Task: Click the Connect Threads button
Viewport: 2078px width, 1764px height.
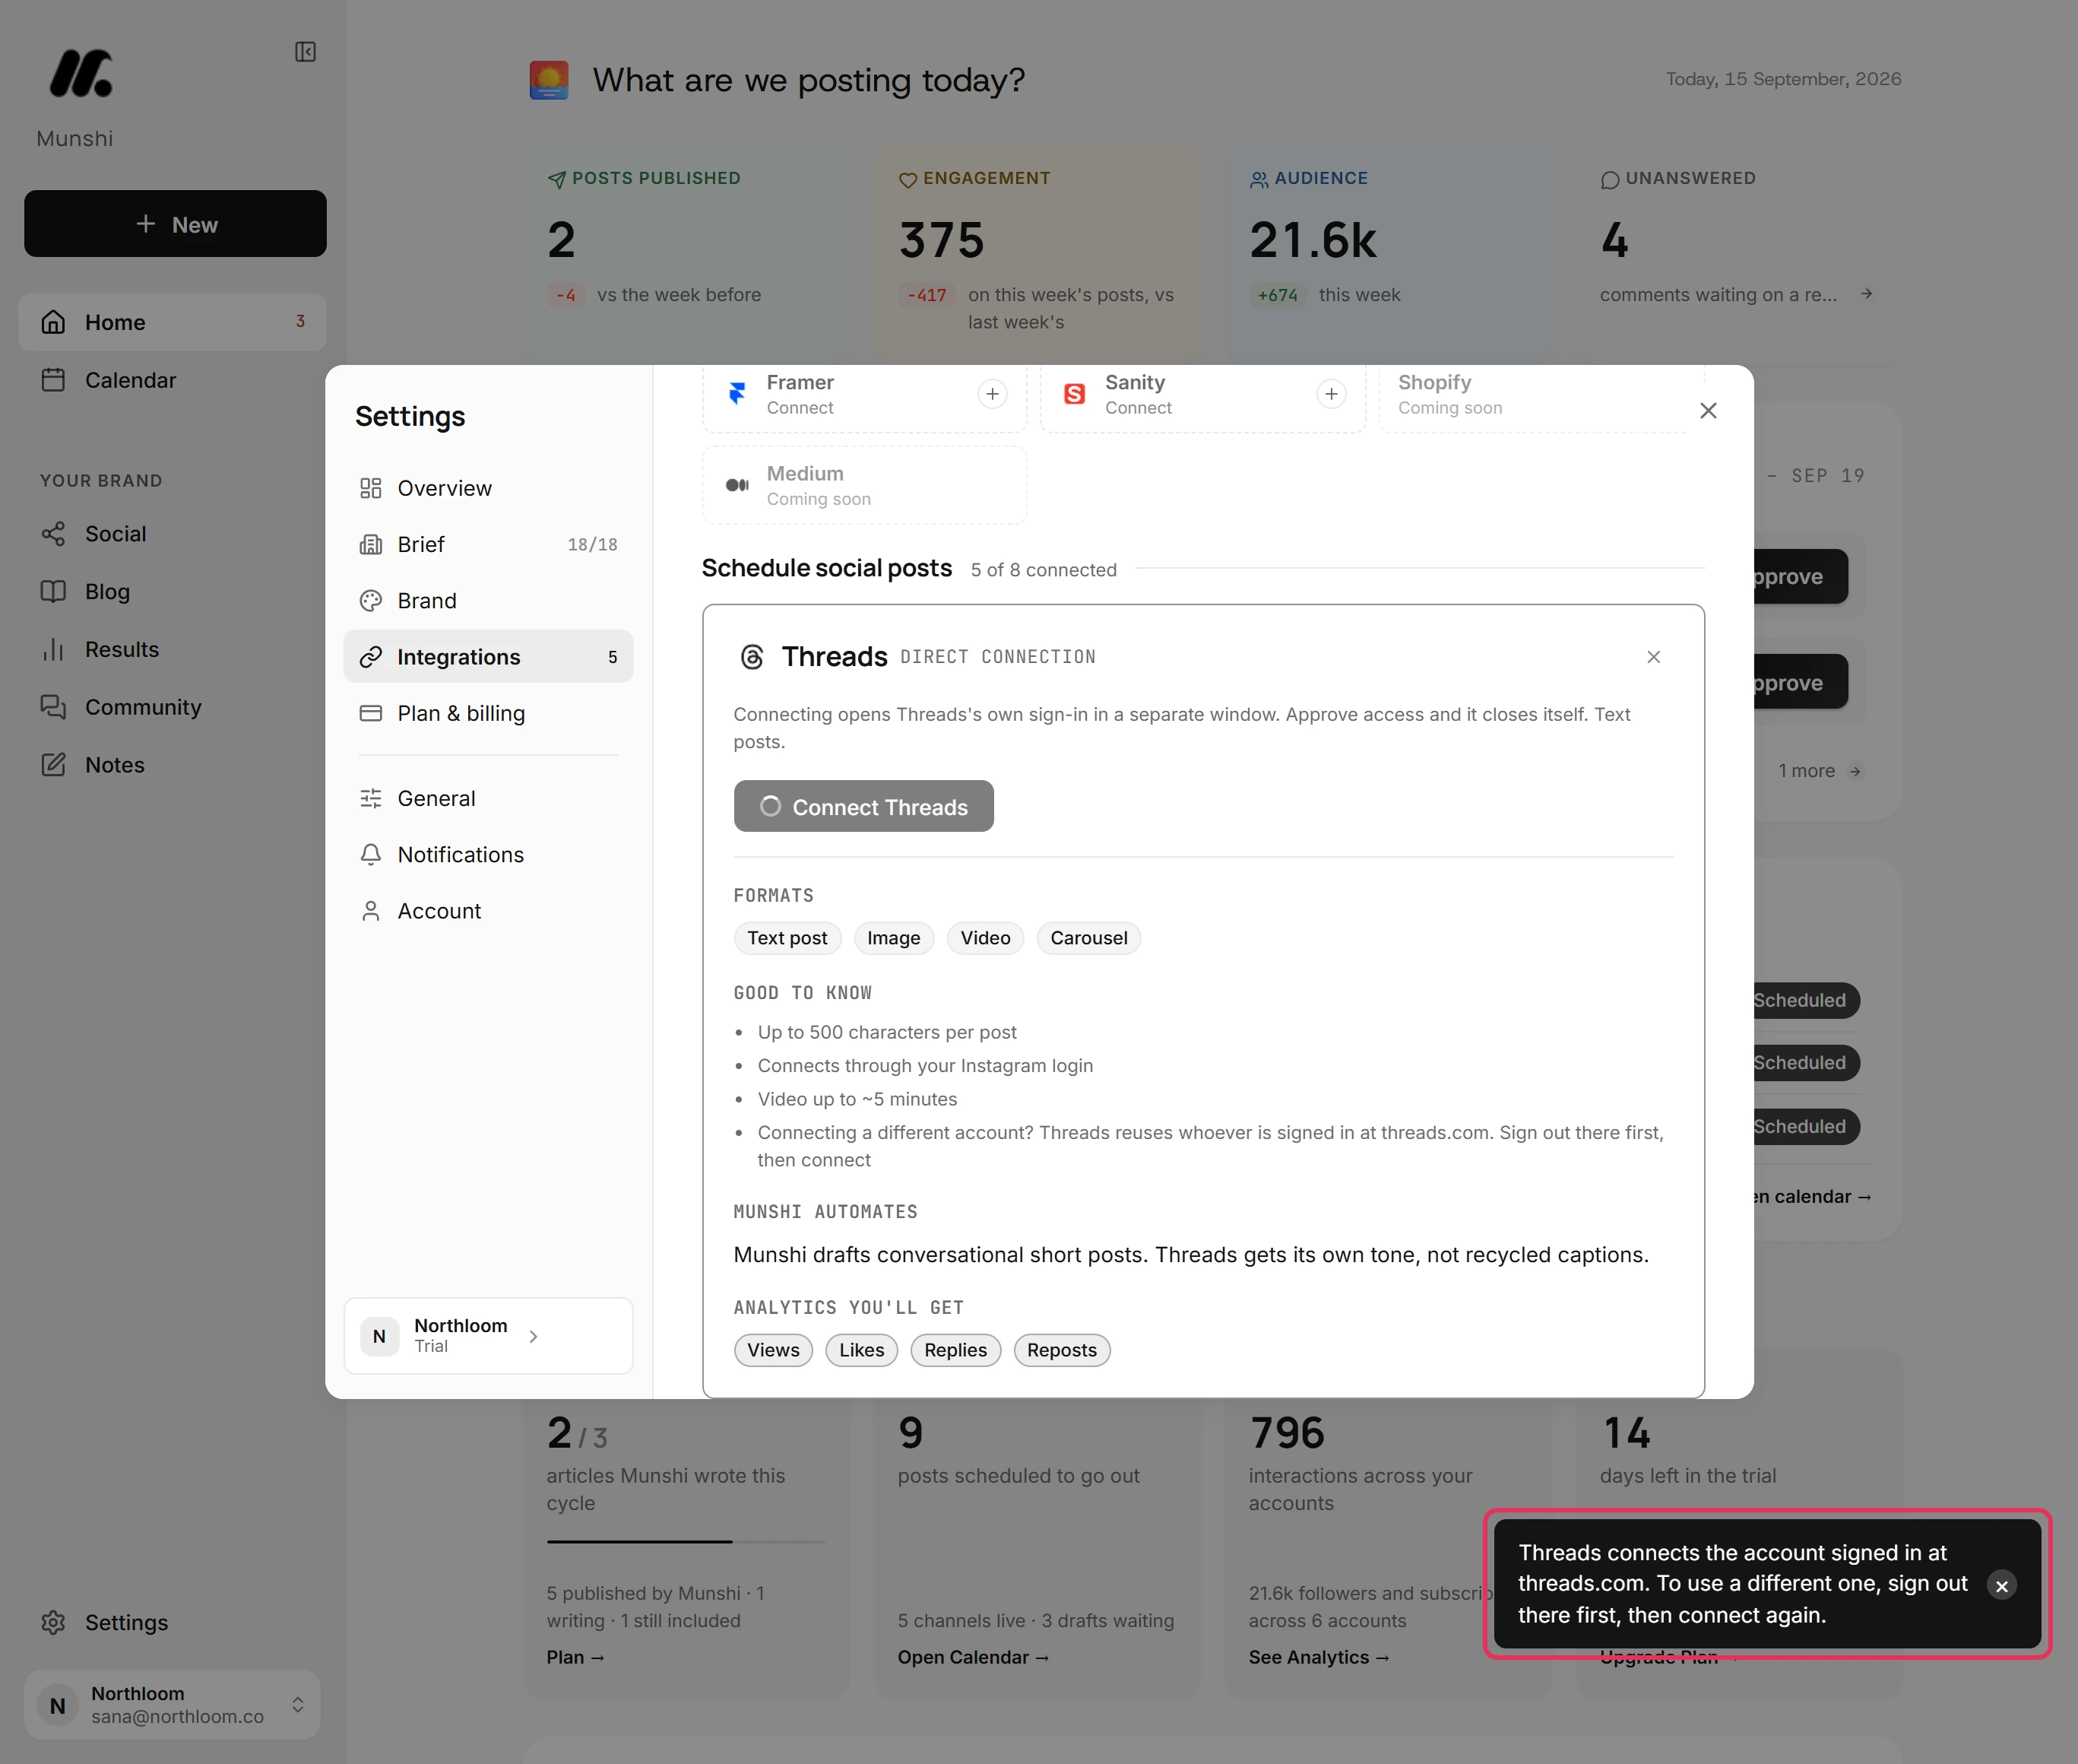Action: click(x=863, y=806)
